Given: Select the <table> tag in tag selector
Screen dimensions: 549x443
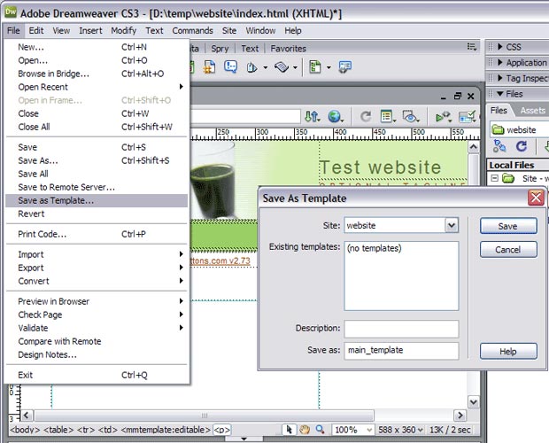Looking at the screenshot, I should point(58,430).
